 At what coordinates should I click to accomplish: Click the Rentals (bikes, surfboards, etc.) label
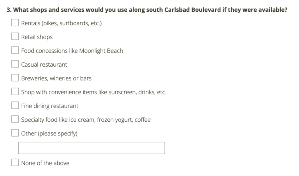(x=62, y=23)
